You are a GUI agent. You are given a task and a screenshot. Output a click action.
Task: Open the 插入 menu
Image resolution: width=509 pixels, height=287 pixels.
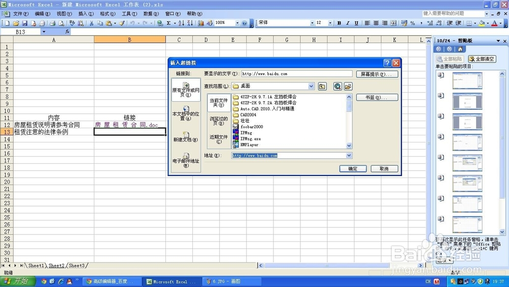(x=86, y=14)
